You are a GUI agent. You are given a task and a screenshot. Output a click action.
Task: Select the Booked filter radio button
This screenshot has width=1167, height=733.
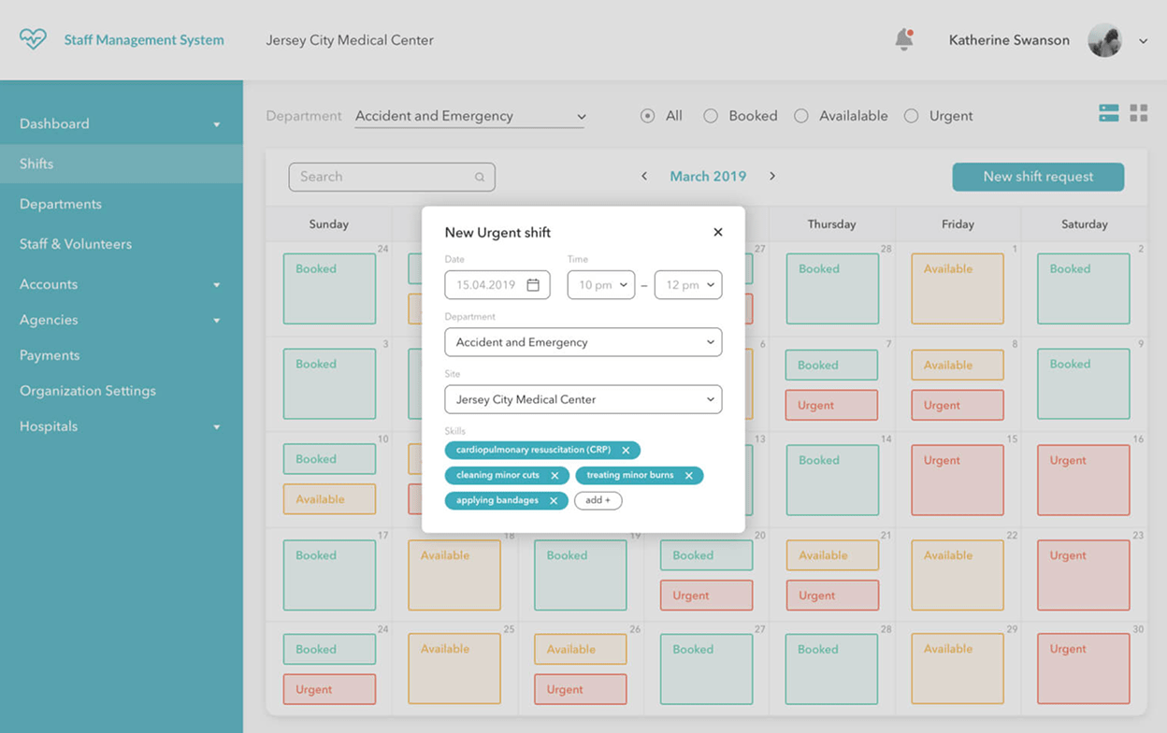(711, 116)
